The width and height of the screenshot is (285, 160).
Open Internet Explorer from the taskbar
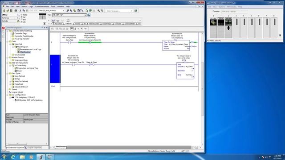point(13,157)
